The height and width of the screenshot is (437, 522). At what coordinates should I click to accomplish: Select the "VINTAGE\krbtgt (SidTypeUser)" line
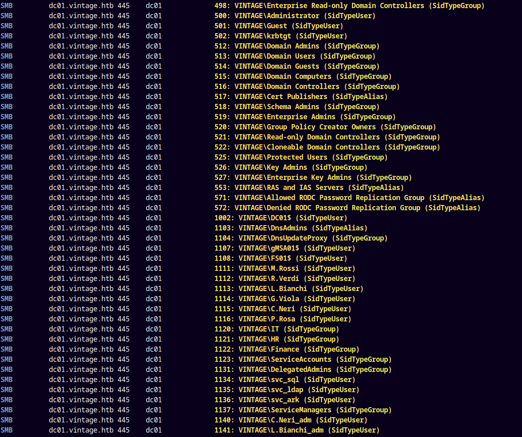click(291, 36)
